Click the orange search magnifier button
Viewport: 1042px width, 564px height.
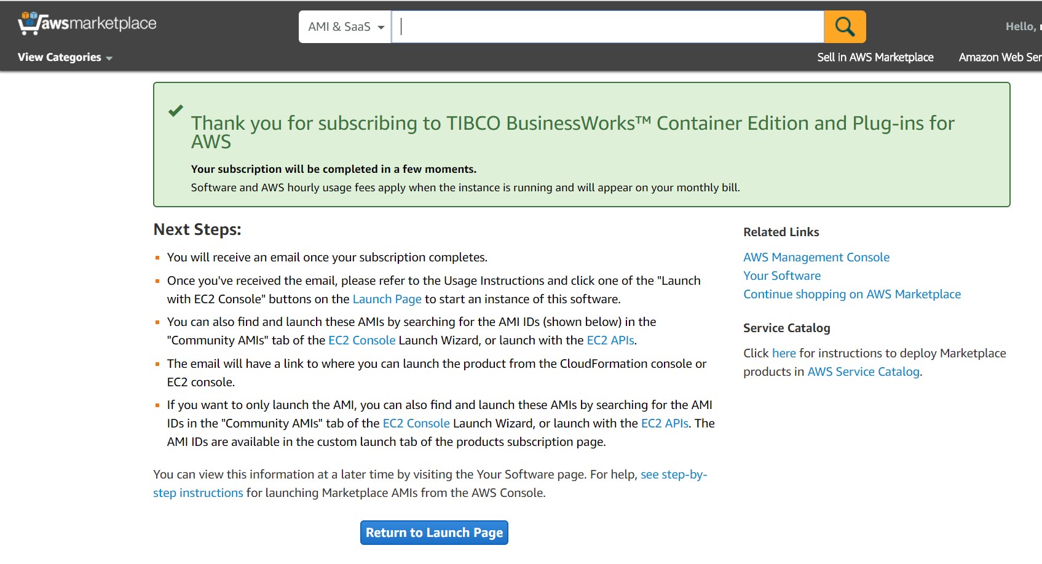pyautogui.click(x=845, y=27)
